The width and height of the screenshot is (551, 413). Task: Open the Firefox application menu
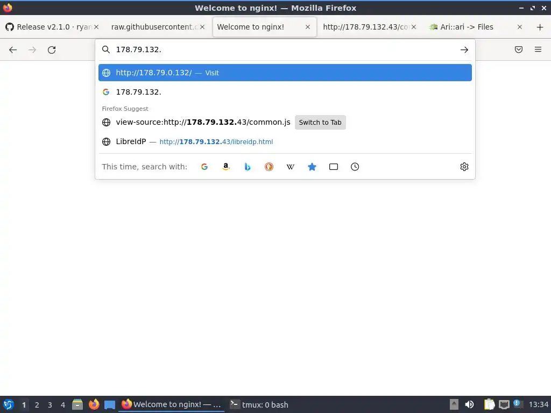point(538,49)
